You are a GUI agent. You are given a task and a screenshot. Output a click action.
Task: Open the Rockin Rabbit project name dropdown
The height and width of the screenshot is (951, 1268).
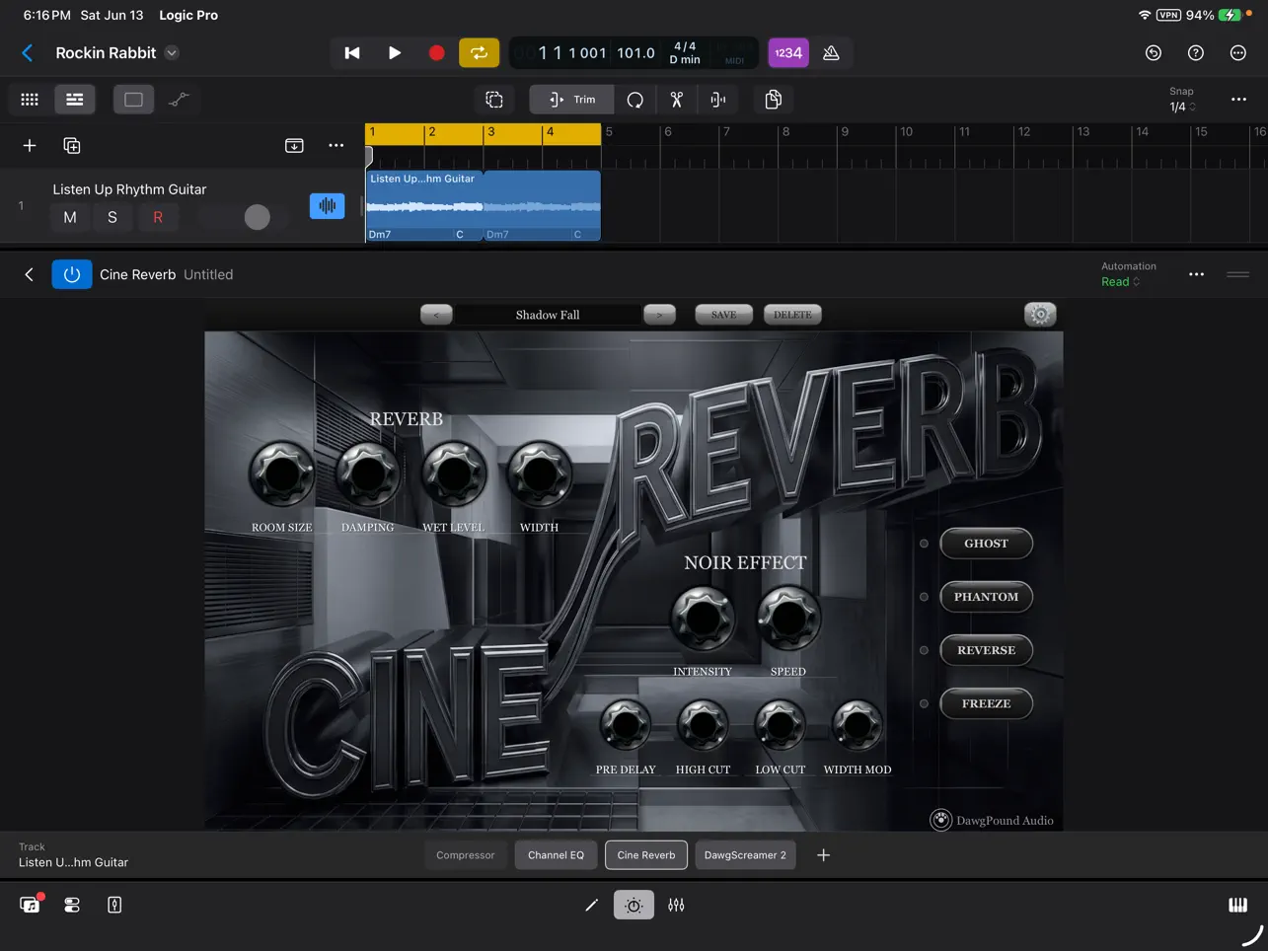pos(172,53)
